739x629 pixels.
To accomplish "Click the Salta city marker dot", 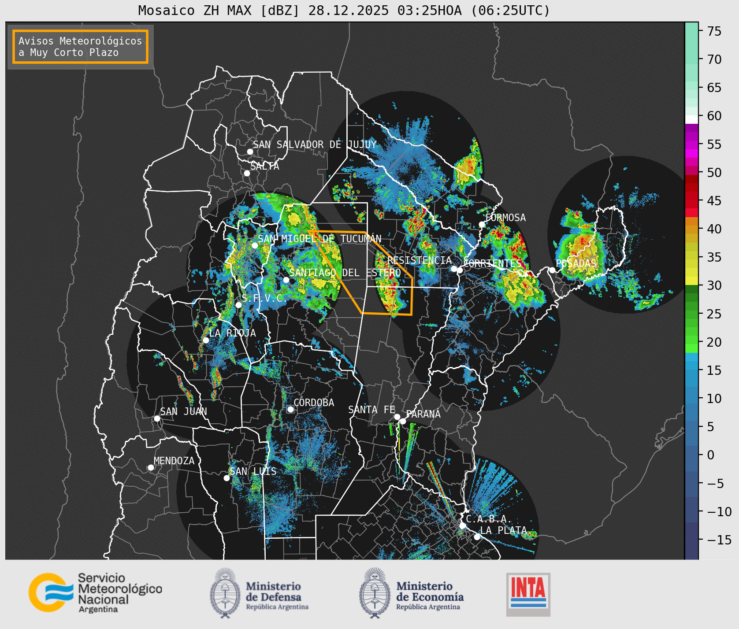I will point(247,173).
